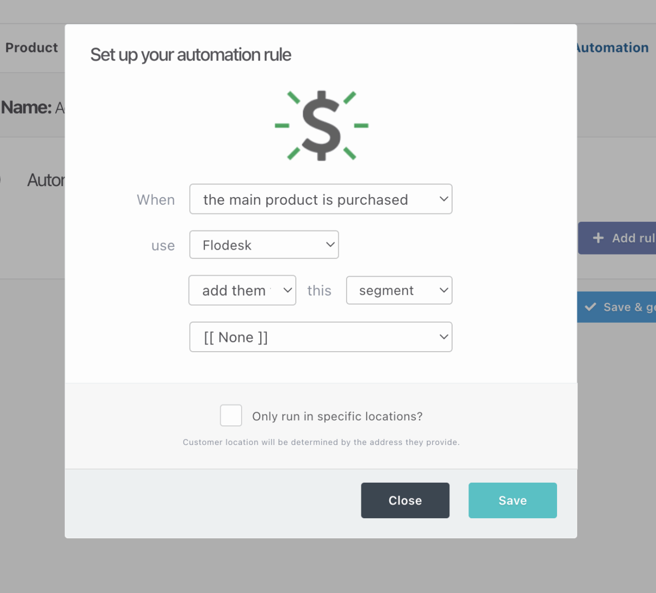Click the 'use' label beside Flodesk
Screen dimensions: 656x593
click(x=163, y=246)
